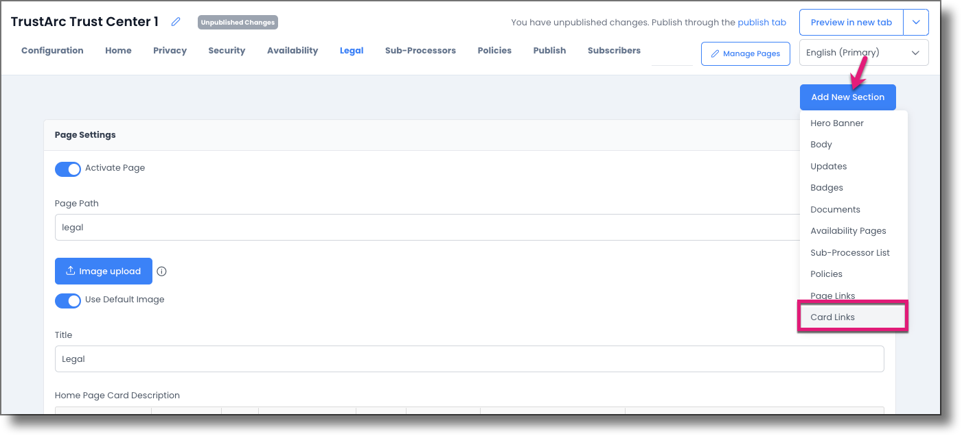Click the pencil icon to rename TrustArc Trust Center 1

coord(175,21)
